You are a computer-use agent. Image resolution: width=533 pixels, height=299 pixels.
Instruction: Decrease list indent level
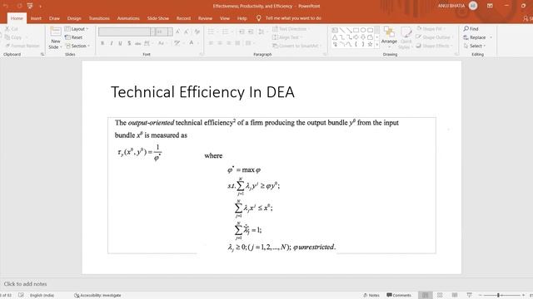242,32
